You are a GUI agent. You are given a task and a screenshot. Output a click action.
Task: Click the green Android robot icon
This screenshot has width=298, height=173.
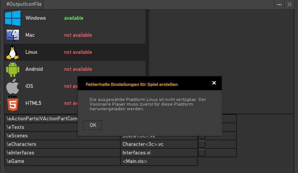tap(13, 69)
